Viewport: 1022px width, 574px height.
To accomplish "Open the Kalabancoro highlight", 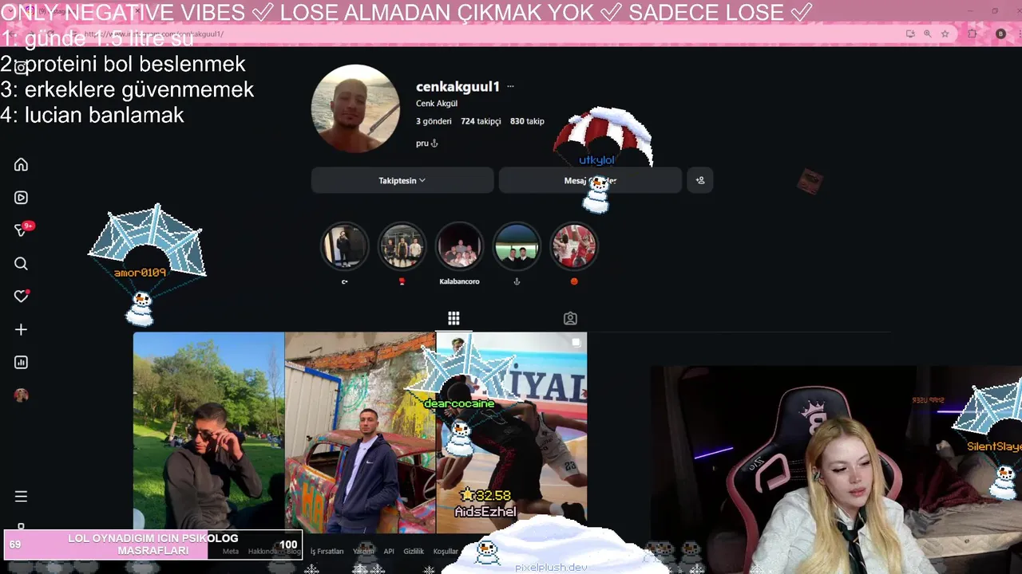I will 459,246.
